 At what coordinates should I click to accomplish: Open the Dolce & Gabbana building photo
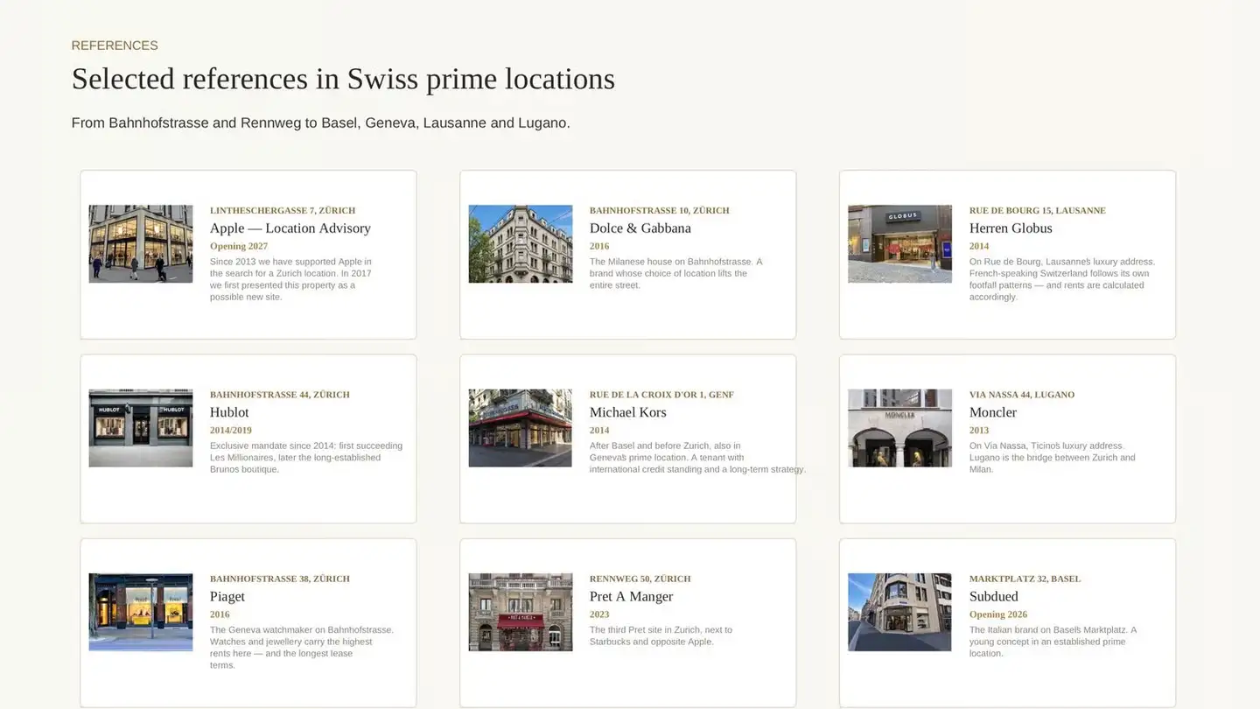[x=520, y=243]
